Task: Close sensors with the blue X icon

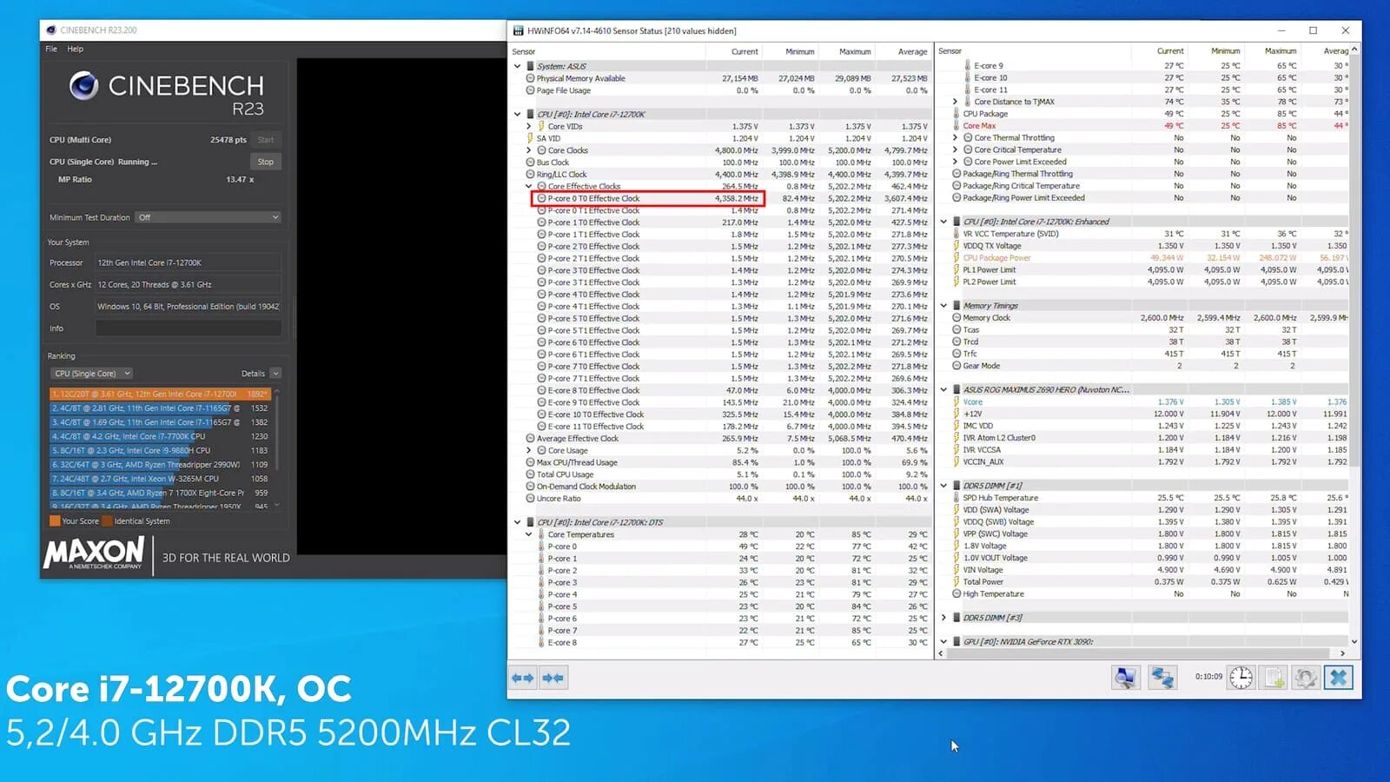Action: click(x=1339, y=678)
